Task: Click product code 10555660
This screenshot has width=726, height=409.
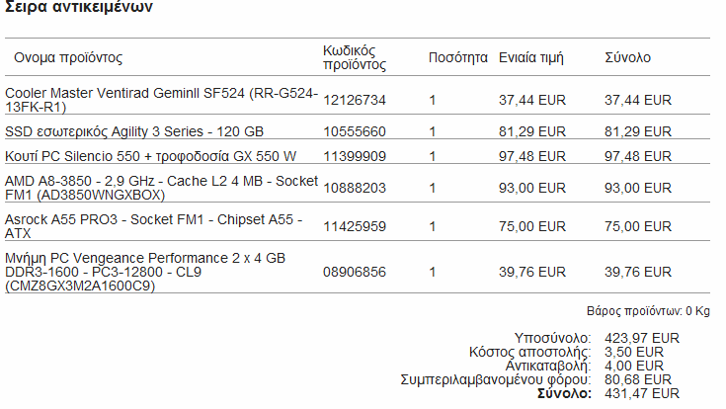Action: (355, 131)
